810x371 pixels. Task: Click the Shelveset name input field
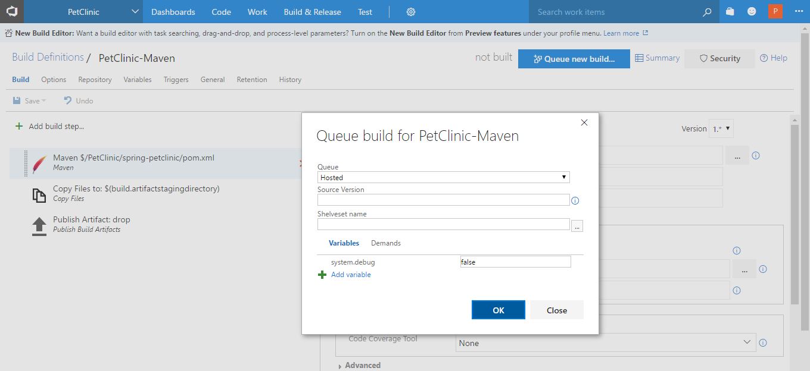[444, 224]
